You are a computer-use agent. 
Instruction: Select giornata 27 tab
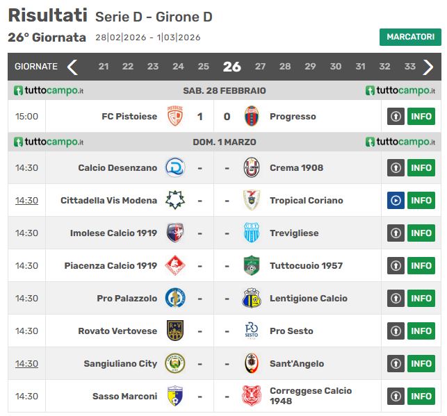pos(260,67)
